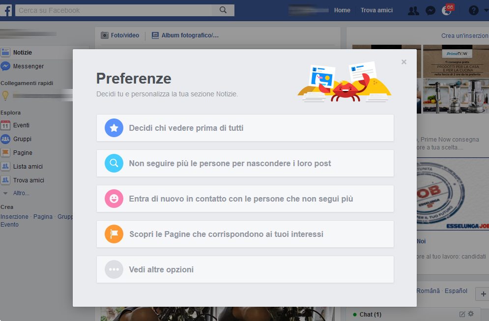The width and height of the screenshot is (489, 321).
Task: Open notifications globe with 68 badge
Action: [x=447, y=10]
